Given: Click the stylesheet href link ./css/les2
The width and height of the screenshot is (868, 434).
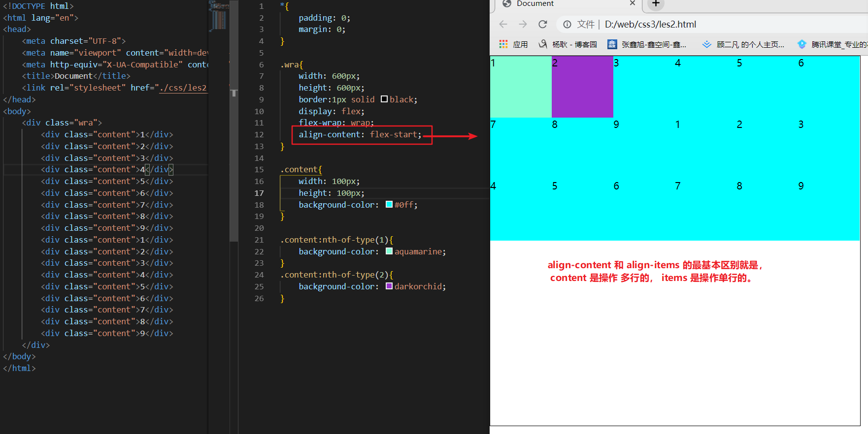Looking at the screenshot, I should pos(183,88).
